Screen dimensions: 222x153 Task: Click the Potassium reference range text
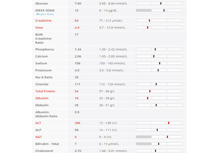pos(111,70)
